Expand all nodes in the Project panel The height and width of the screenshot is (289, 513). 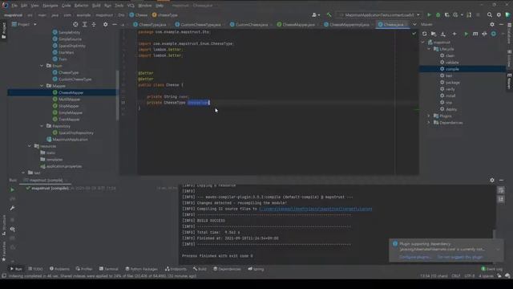click(85, 24)
